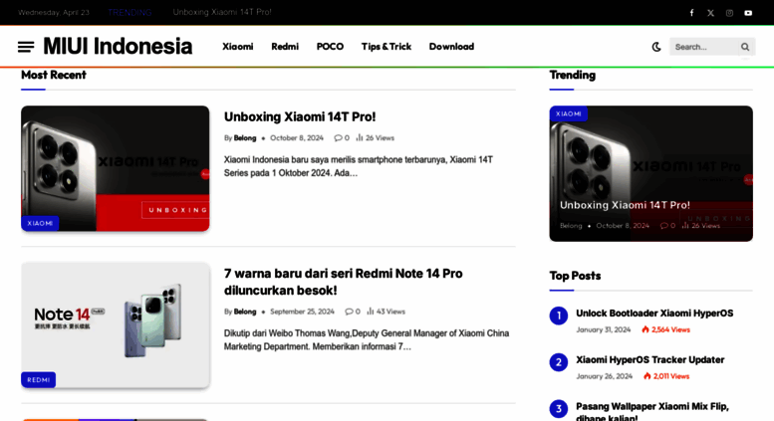774x421 pixels.
Task: Click date September 25, 2024
Action: tap(302, 312)
